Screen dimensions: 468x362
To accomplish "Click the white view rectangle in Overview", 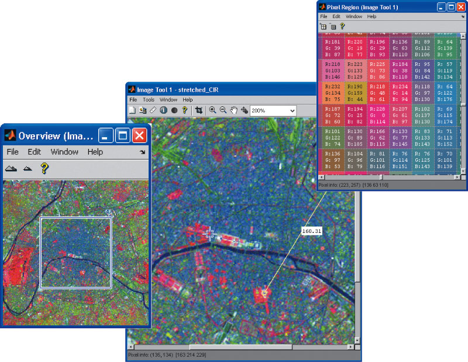I will point(76,253).
